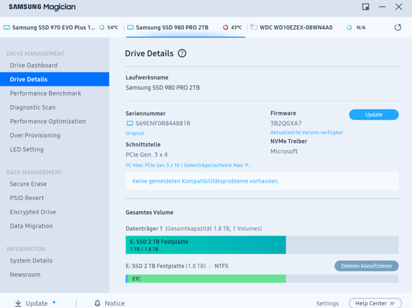Screen dimensions: 412x308
Task: Click Aktualisierte Version verfügbar link
Action: coord(307,132)
